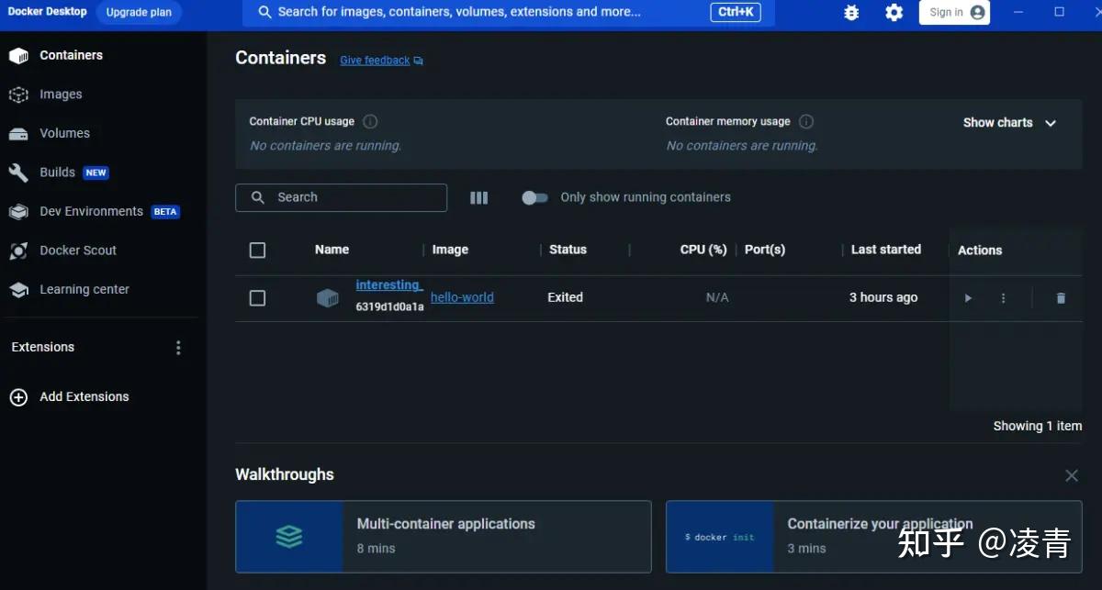Delete the hello-world container via trash icon

tap(1061, 298)
